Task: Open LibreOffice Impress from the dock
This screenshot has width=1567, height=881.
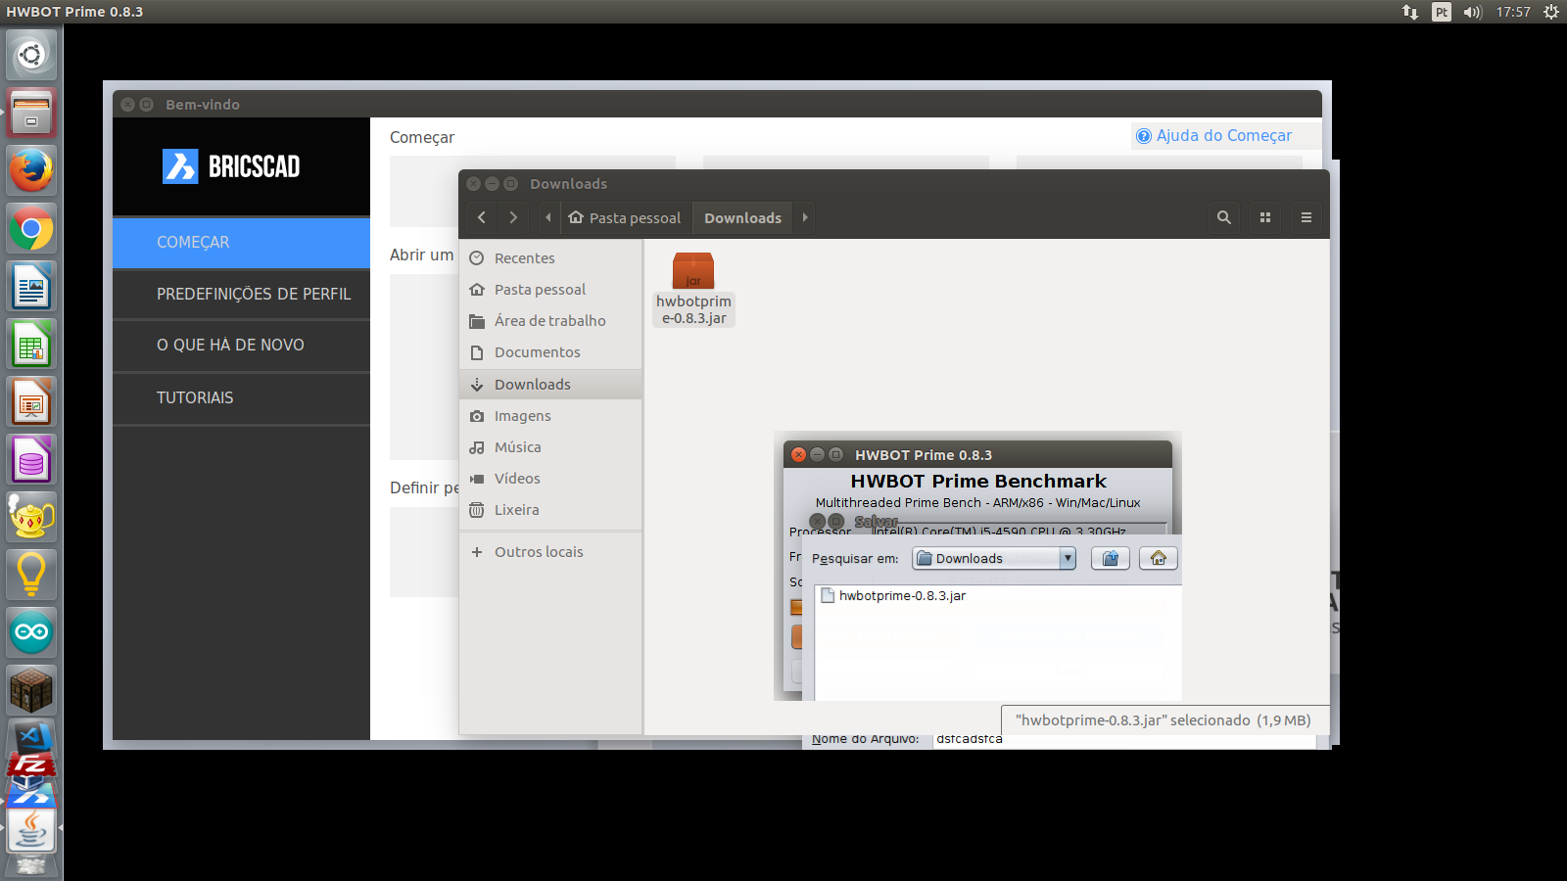Action: pyautogui.click(x=31, y=402)
